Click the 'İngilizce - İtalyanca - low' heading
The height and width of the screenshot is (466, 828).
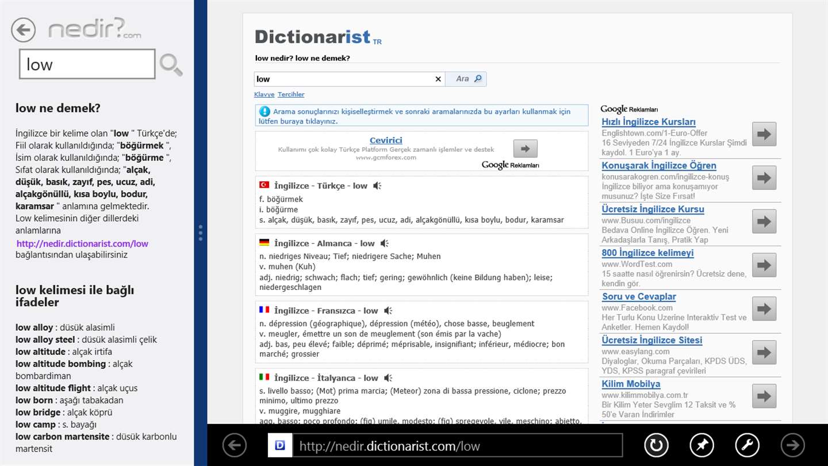point(326,378)
